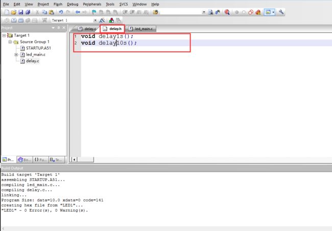
Task: Switch to the led_main.c editor tab
Action: point(141,29)
